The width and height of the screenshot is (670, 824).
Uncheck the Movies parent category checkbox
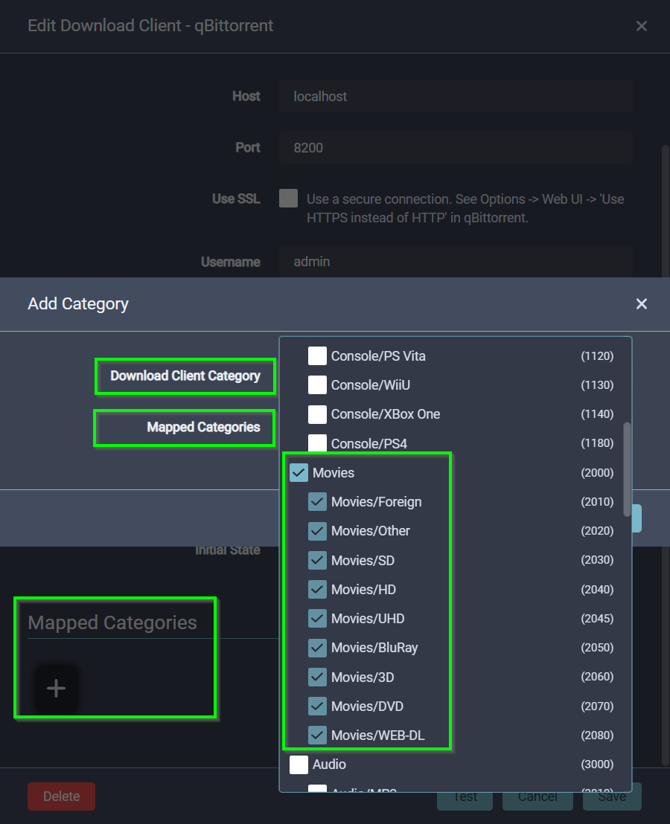point(299,473)
